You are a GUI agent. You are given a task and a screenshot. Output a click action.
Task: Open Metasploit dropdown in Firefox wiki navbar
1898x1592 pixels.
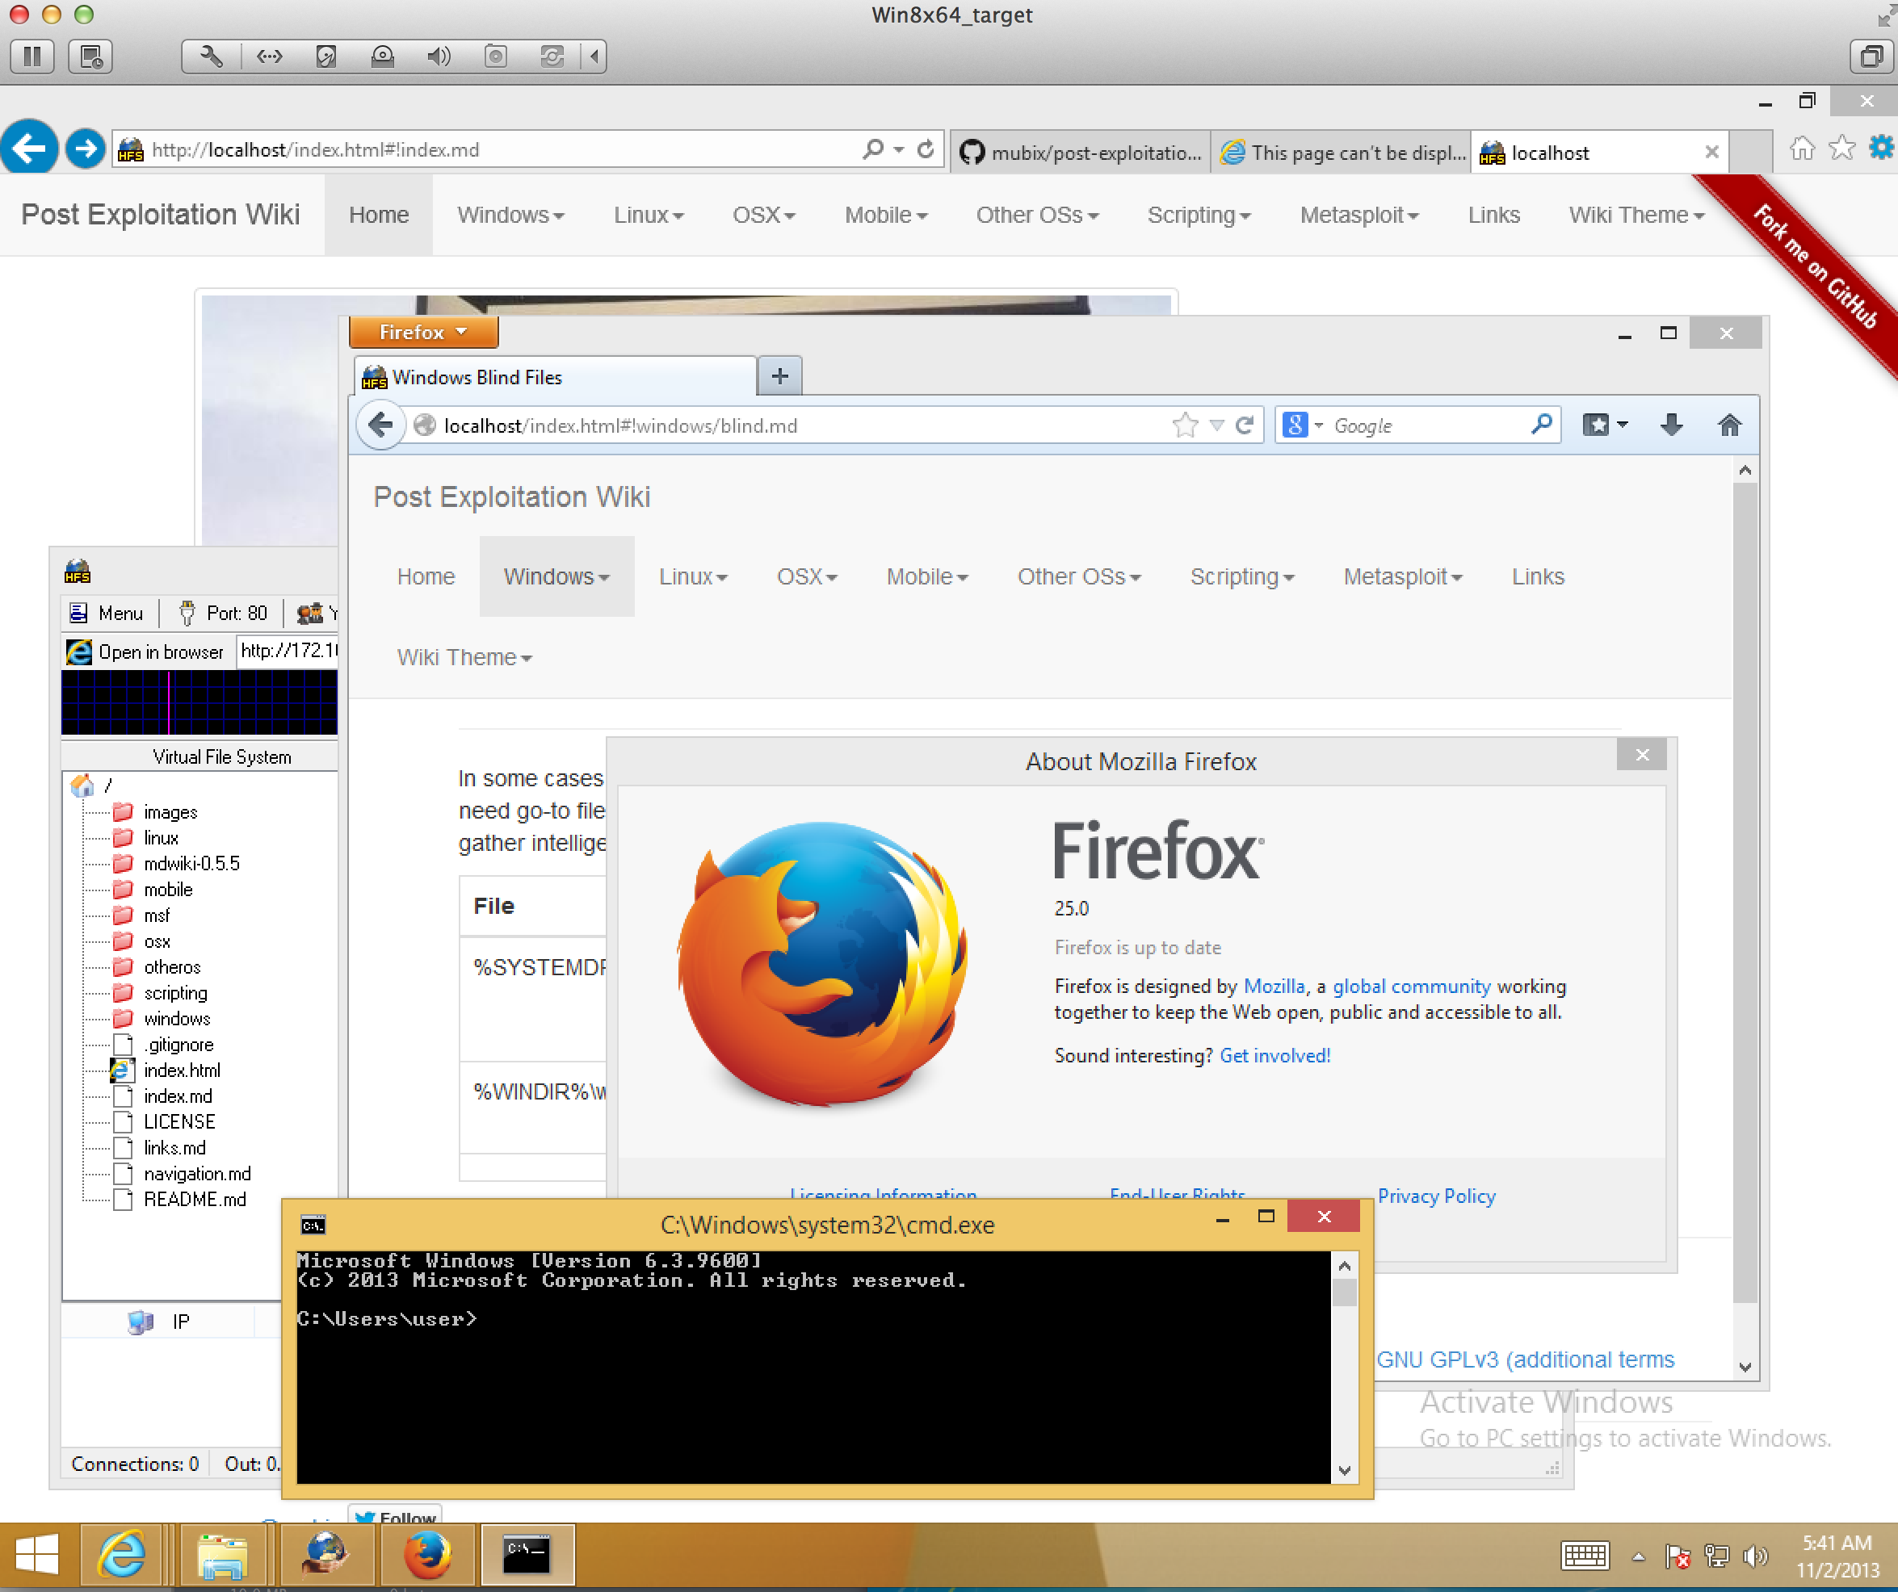(x=1403, y=576)
